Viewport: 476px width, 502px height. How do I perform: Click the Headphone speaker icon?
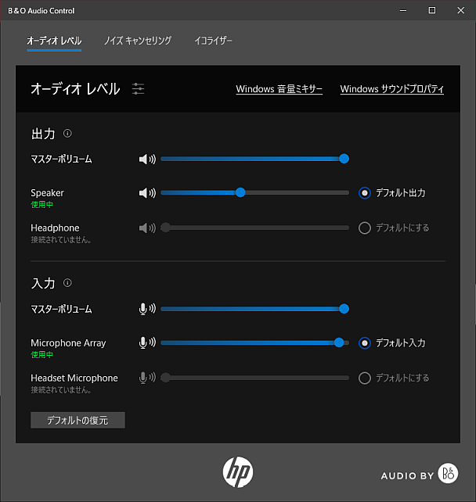[x=147, y=228]
